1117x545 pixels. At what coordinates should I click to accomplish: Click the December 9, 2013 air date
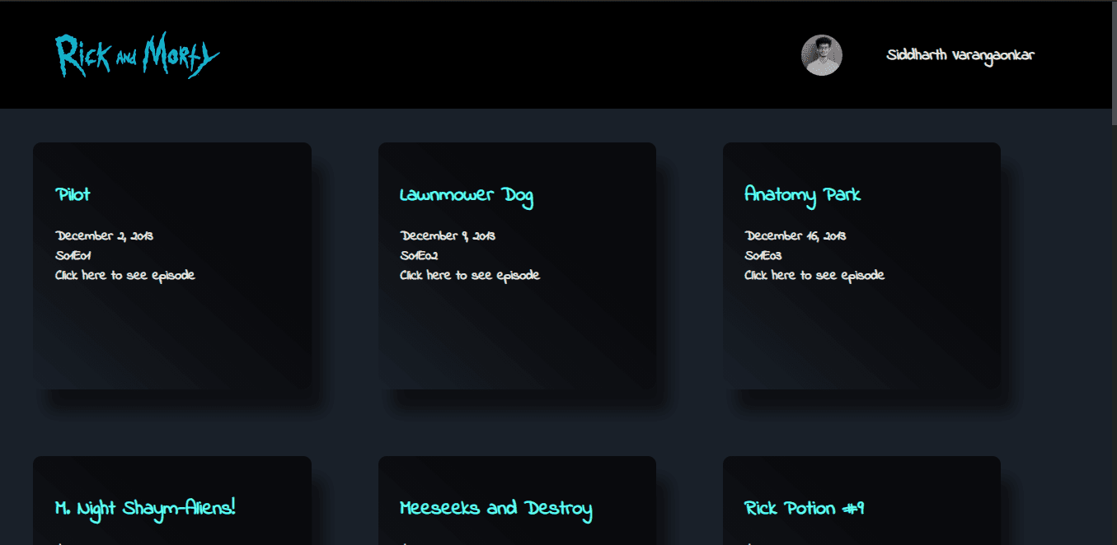tap(448, 236)
